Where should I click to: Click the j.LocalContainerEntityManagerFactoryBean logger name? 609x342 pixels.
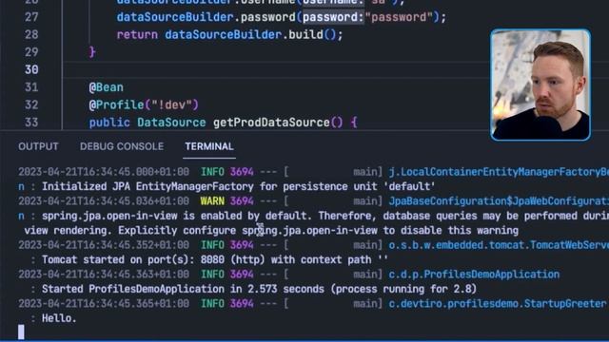pyautogui.click(x=499, y=172)
